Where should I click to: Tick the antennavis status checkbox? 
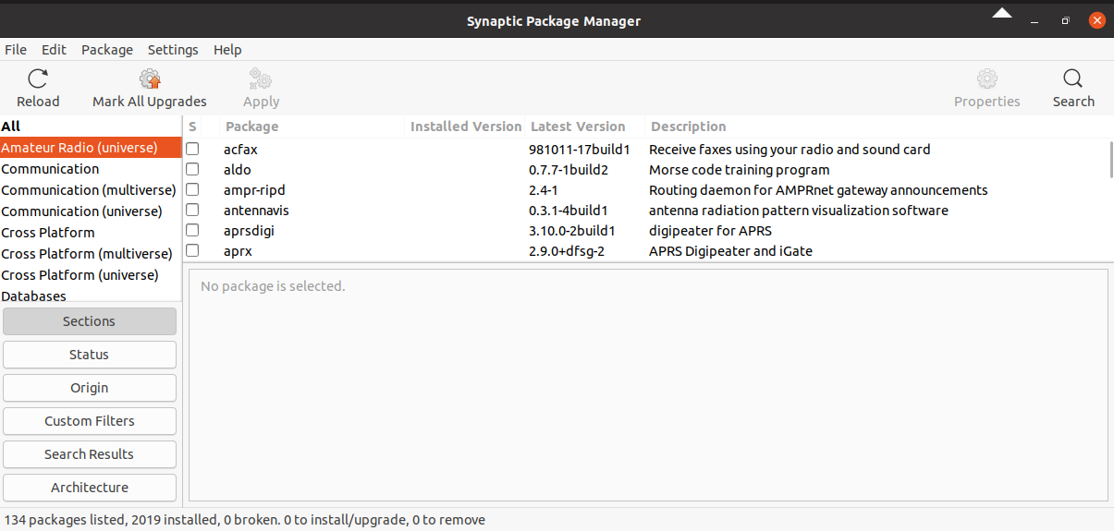tap(192, 211)
